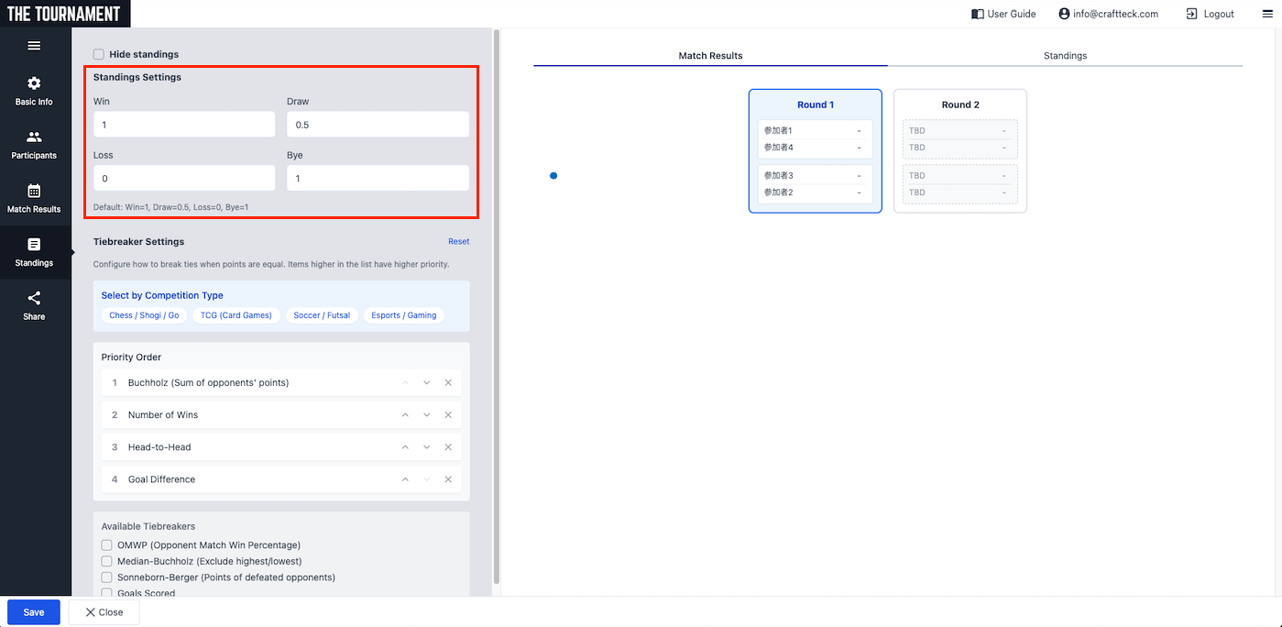Open the Participants sidebar icon
Screen dimensions: 1282x627
34,137
